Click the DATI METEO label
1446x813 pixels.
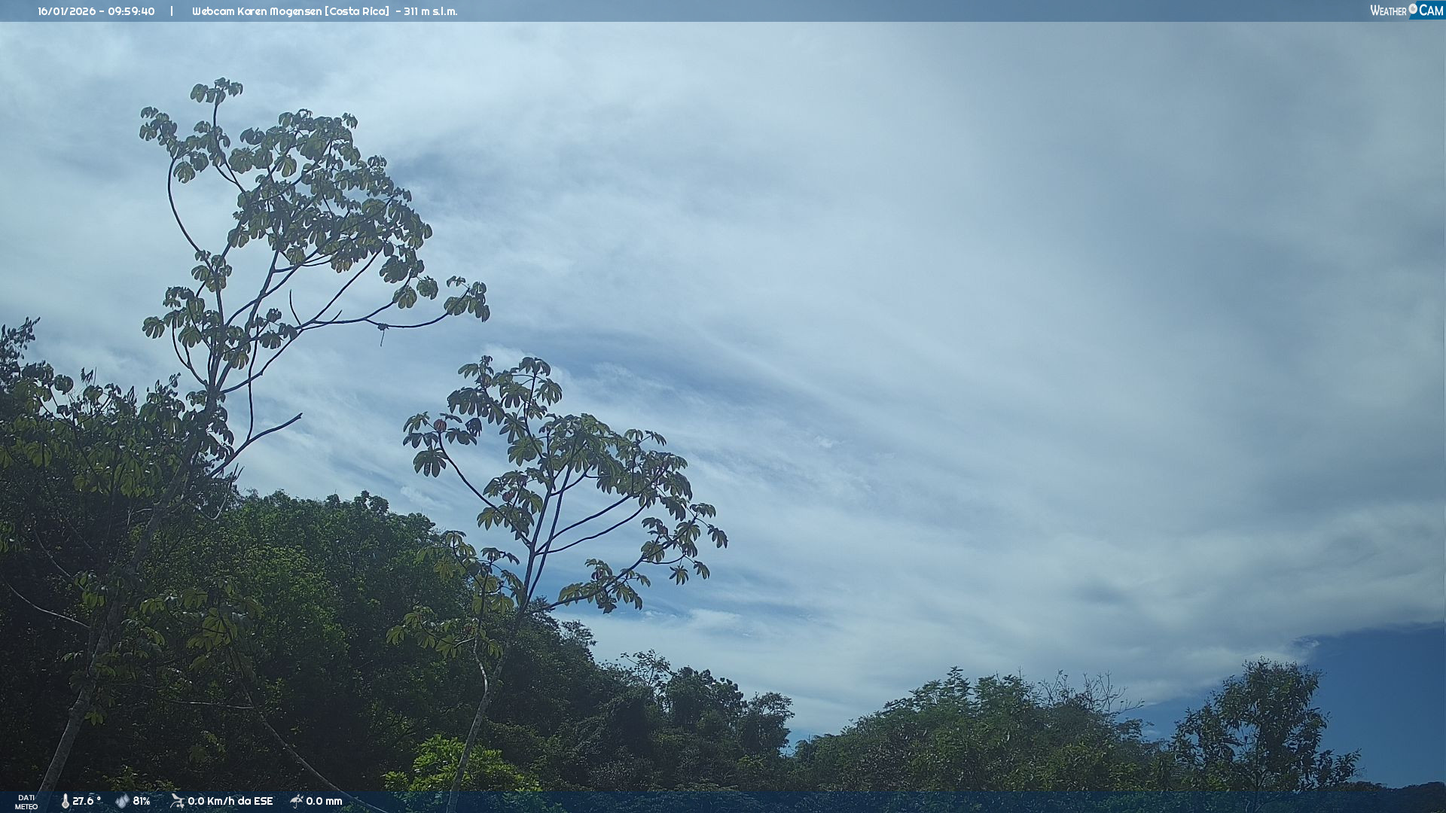(x=26, y=802)
